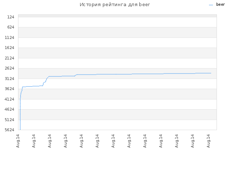Image resolution: width=231 pixels, height=173 pixels.
Task: Click the 124 y-axis label
Action: (x=11, y=17)
